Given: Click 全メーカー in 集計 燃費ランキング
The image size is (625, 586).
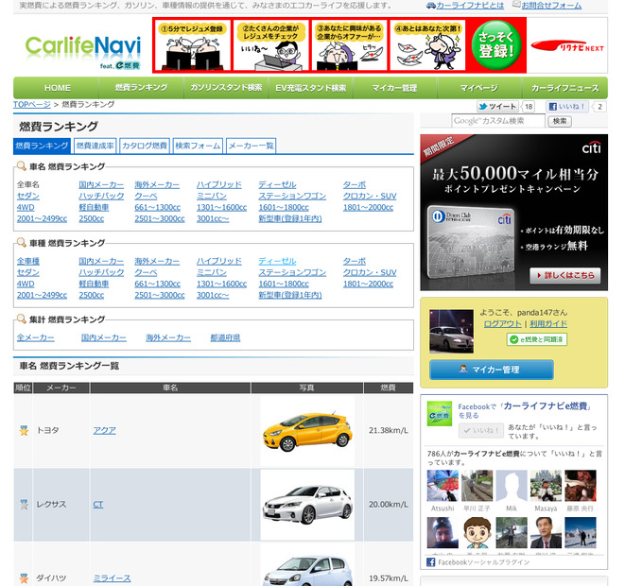Looking at the screenshot, I should [36, 337].
